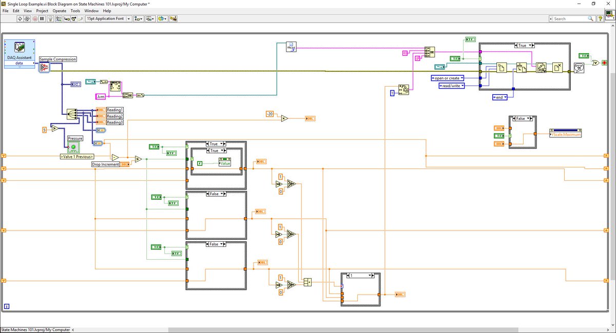Select the Open/Create file function node

click(x=502, y=68)
